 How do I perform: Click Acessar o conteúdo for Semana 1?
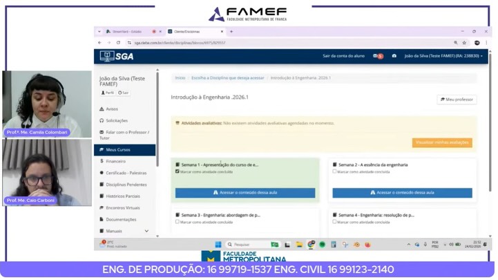[x=245, y=193]
